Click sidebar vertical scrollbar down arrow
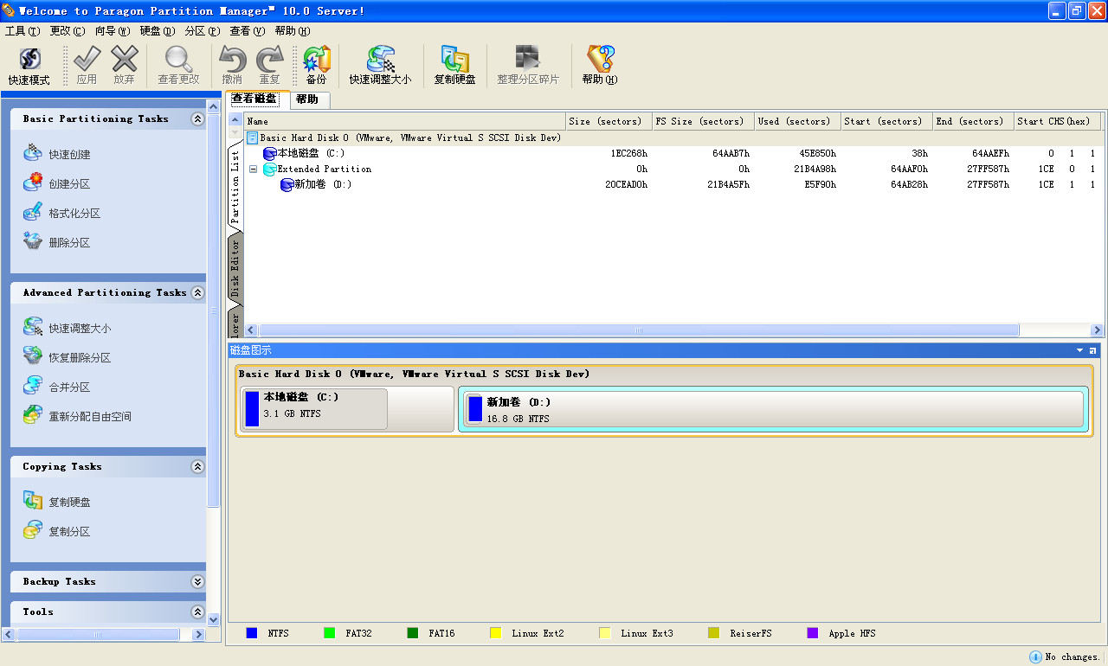The height and width of the screenshot is (666, 1108). (x=214, y=619)
